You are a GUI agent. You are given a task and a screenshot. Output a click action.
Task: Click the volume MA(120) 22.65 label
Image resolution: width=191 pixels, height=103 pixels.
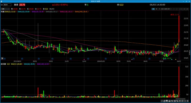click(43, 64)
